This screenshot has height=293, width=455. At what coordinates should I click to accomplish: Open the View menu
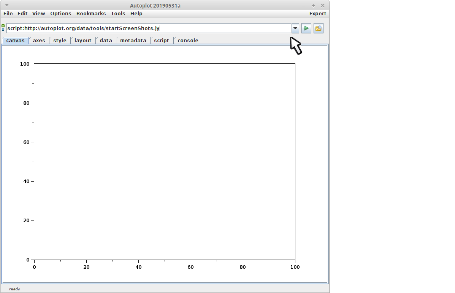(x=39, y=14)
